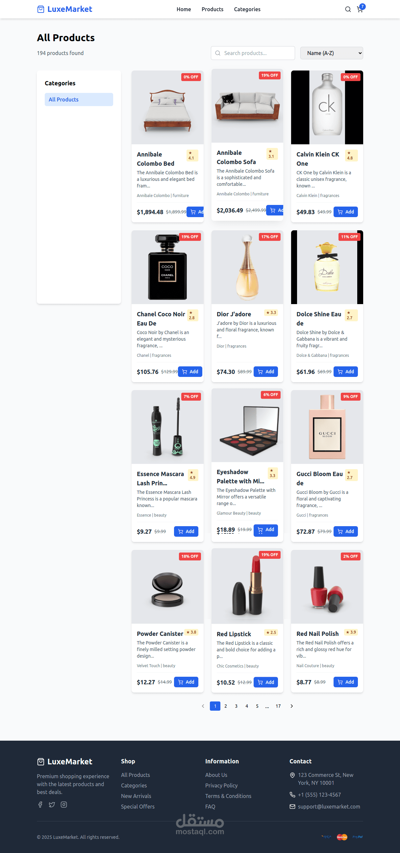Open the Name (A-Z) sort dropdown

point(332,53)
